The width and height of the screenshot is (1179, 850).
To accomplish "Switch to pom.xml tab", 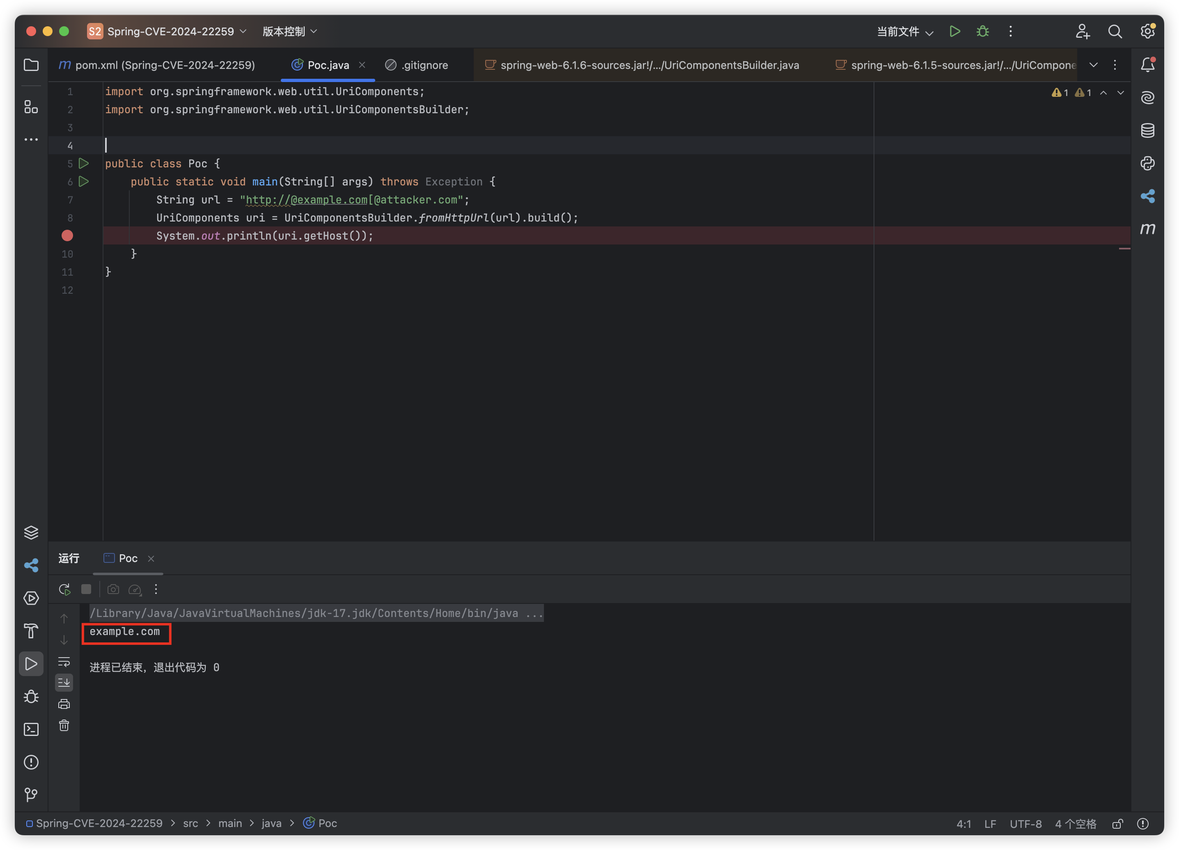I will pos(157,65).
